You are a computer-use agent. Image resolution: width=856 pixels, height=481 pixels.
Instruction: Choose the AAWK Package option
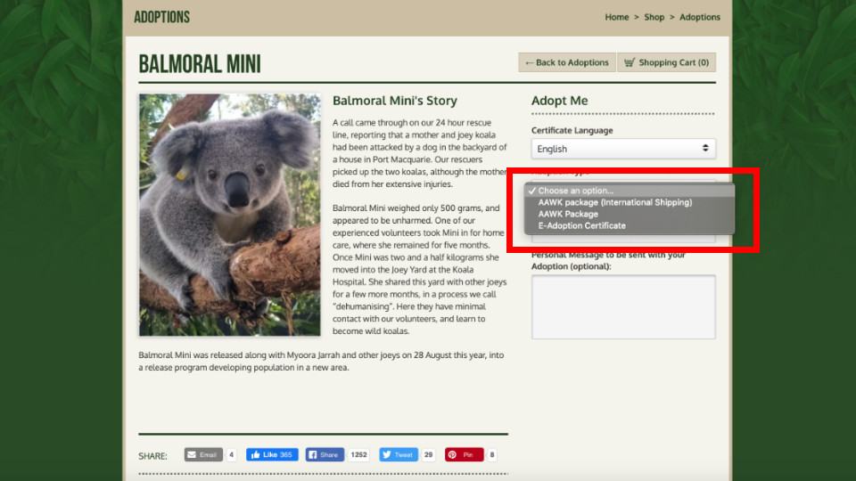[568, 214]
